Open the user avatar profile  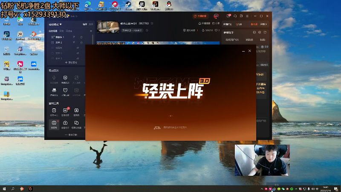(216, 16)
